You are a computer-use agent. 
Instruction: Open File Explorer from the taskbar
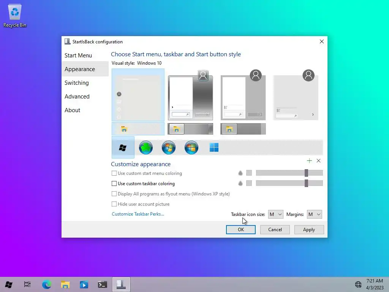pos(65,284)
